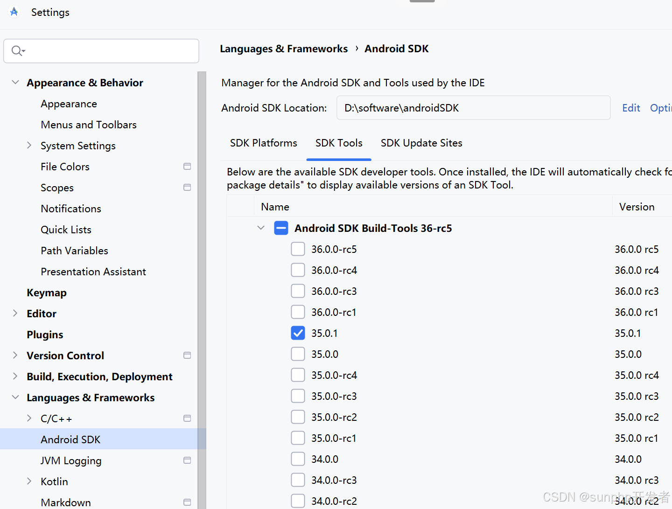Open the Plugins settings page
Viewport: 672px width, 509px height.
coord(45,335)
